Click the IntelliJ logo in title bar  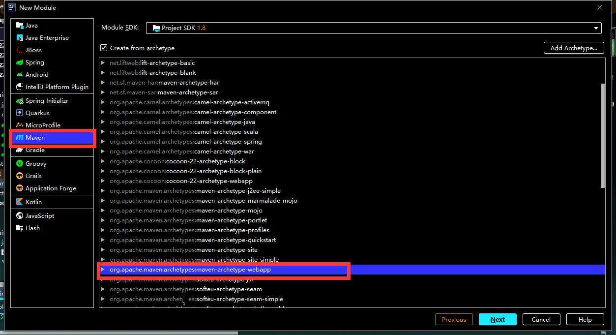[11, 7]
